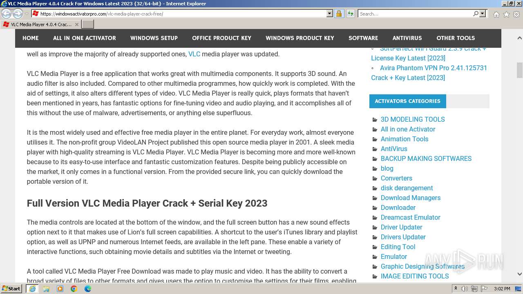The height and width of the screenshot is (294, 523).
Task: Open ALL IN ONE ACTIVATOR menu
Action: [x=85, y=38]
